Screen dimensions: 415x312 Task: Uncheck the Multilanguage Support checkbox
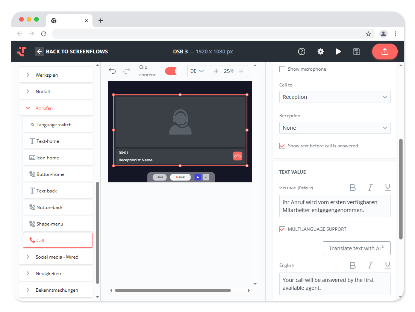pos(282,229)
